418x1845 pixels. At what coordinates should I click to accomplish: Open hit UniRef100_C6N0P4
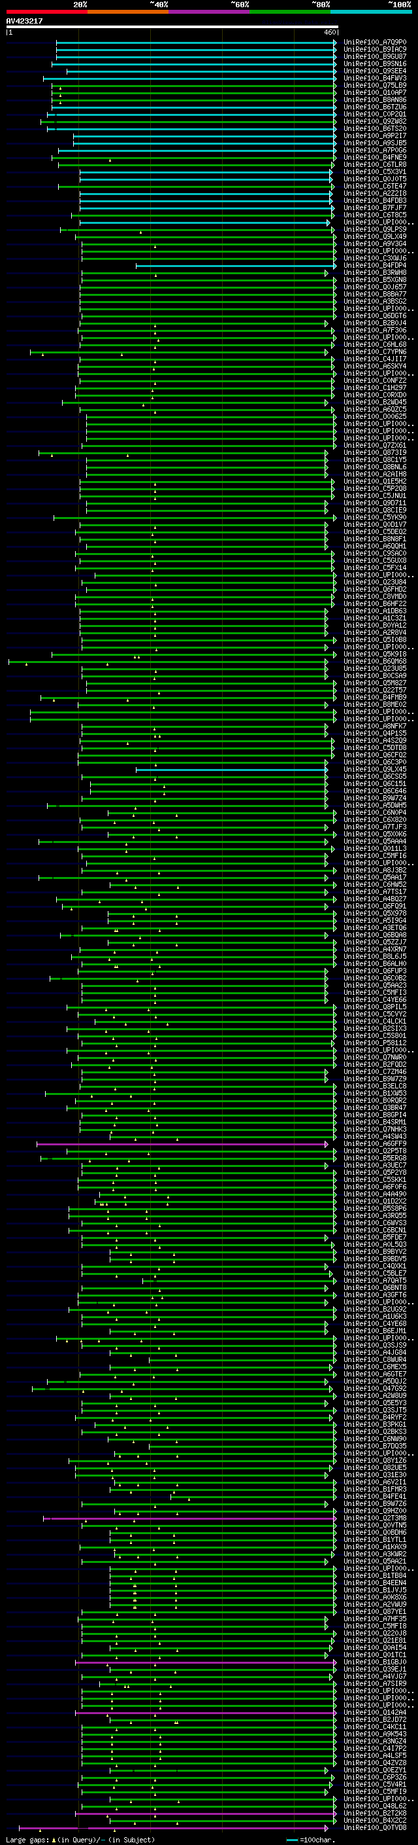click(374, 812)
